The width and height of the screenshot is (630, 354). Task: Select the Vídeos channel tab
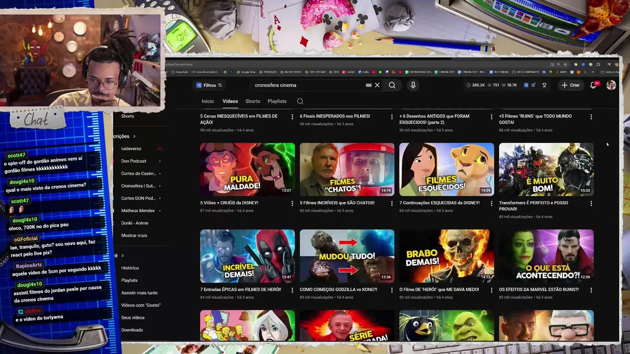pos(230,101)
